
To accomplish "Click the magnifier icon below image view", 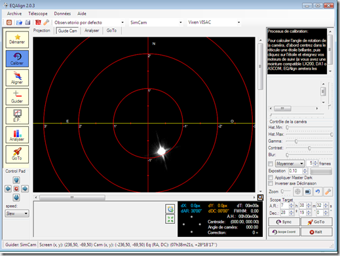I will (260, 198).
